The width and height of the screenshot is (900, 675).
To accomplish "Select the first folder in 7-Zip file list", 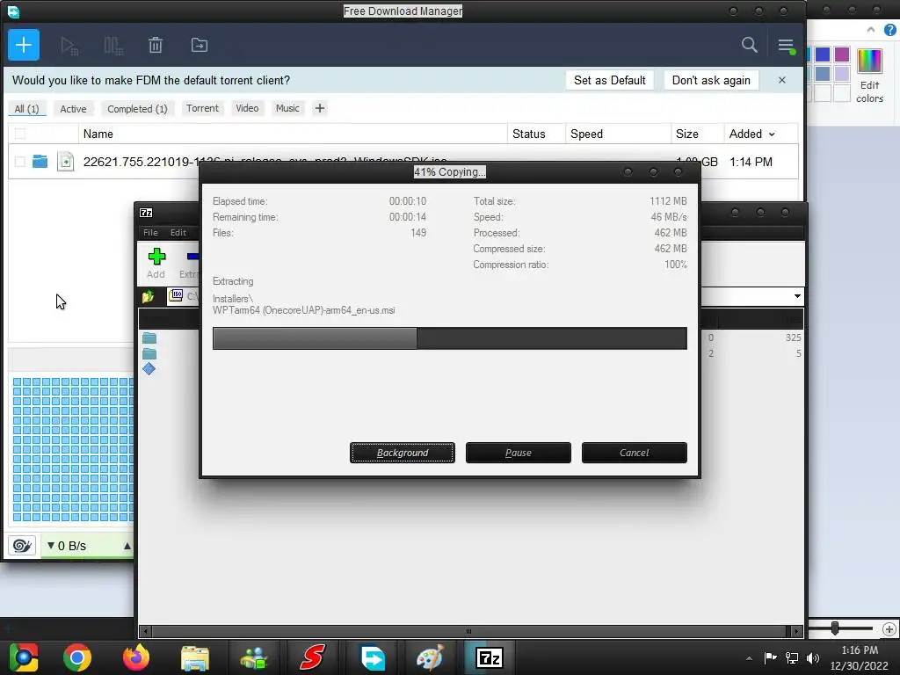I will 149,338.
